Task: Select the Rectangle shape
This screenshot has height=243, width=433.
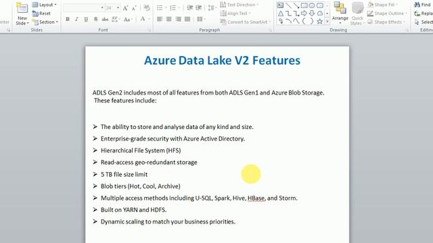Action: [304, 5]
